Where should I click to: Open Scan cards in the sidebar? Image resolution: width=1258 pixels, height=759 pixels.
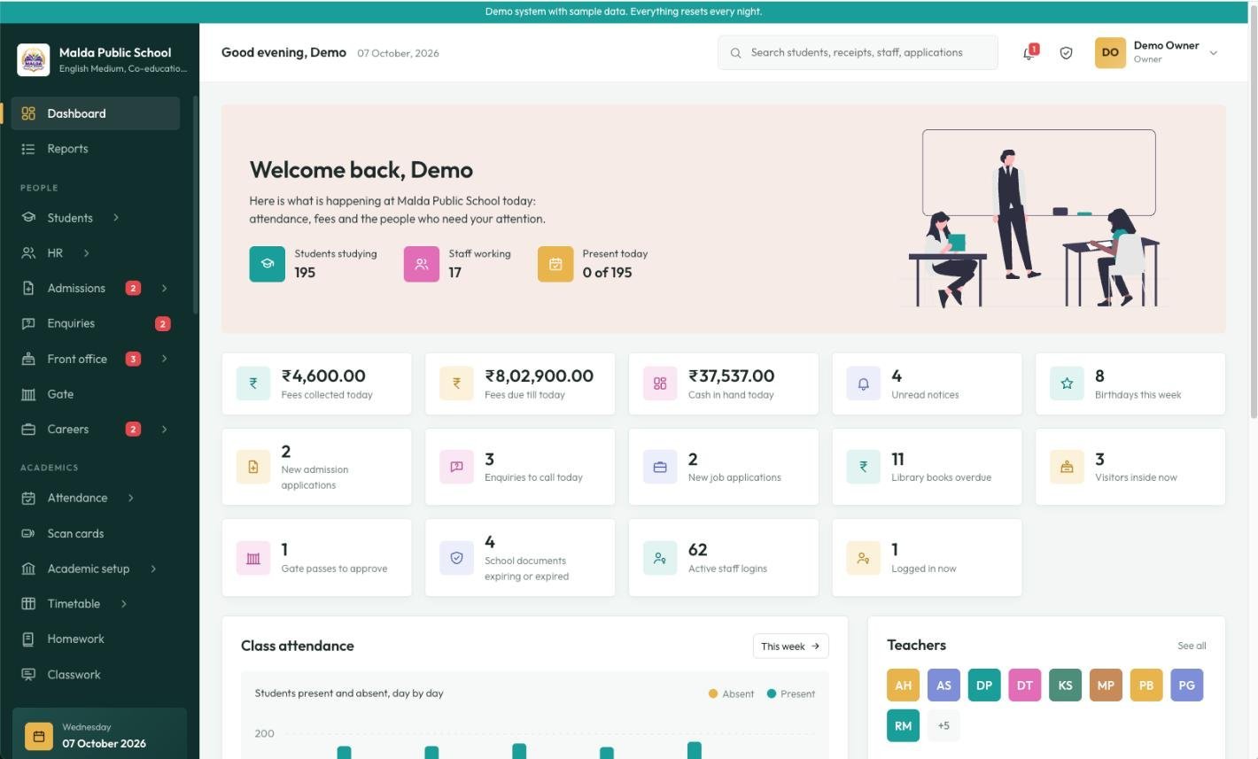96,533
